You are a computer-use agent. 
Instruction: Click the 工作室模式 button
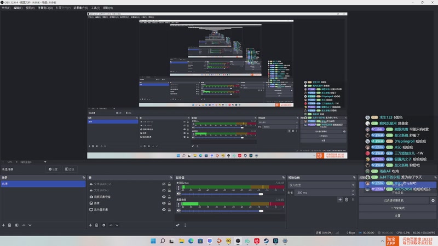coord(397,208)
